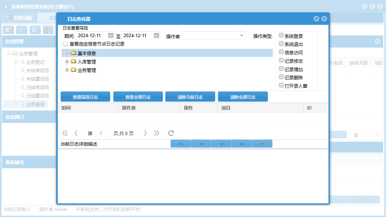Screen dimensions: 386x217
Task: Expand the 入库管理 tree node
Action: tap(67, 61)
